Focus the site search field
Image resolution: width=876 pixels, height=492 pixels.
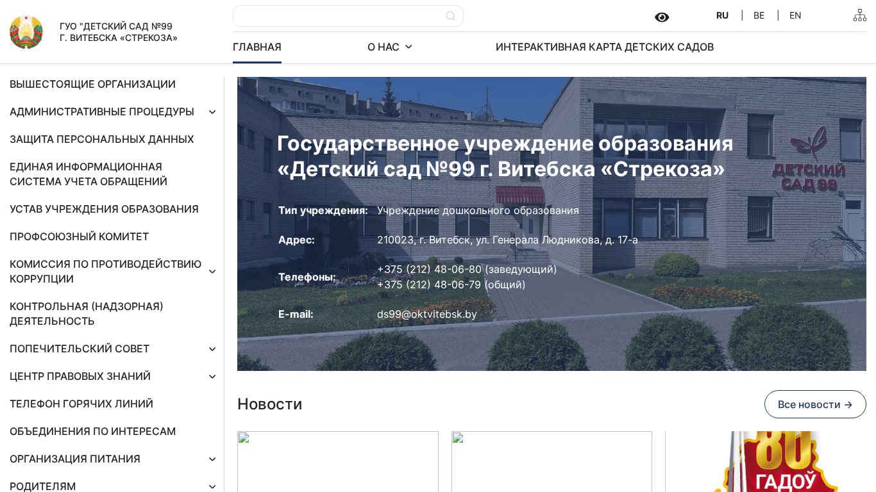348,16
